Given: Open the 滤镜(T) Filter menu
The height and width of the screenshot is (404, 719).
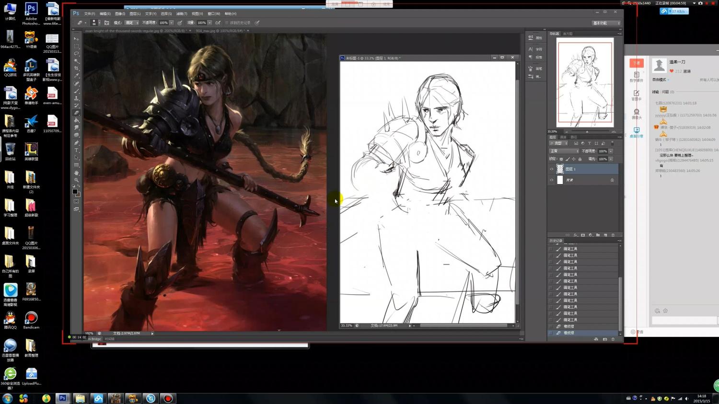Looking at the screenshot, I should (182, 14).
